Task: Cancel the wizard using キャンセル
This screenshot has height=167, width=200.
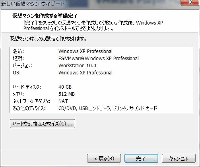Action: point(179,158)
